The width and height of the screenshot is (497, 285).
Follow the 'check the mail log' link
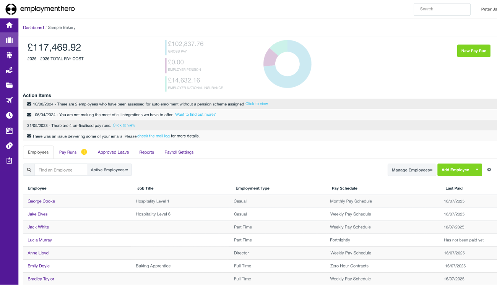[x=153, y=136]
